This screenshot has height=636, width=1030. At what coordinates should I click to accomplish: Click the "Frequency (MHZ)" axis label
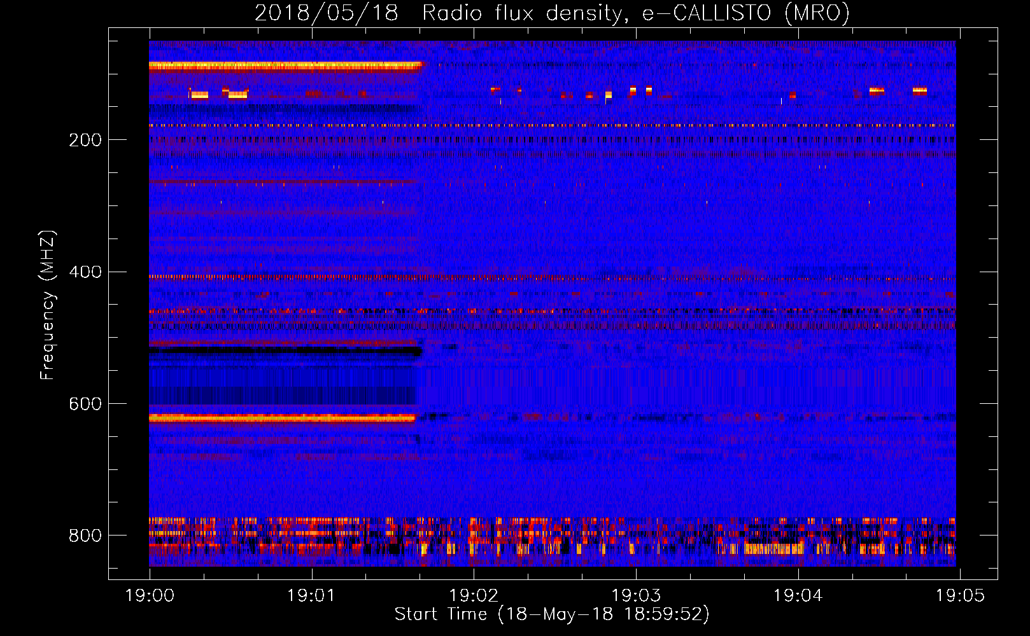click(x=48, y=305)
